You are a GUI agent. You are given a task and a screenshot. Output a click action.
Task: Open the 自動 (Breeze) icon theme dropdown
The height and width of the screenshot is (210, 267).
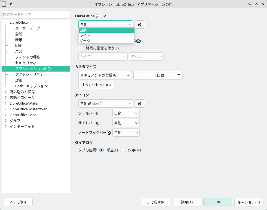105,104
